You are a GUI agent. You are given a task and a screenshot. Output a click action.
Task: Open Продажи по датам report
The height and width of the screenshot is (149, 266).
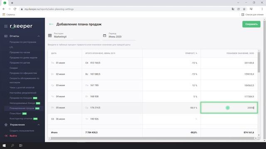20,62
